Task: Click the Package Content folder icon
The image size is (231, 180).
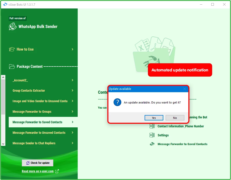Action: tap(12, 67)
